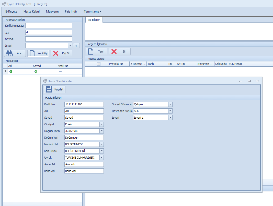273x206 pixels.
Task: Minimize the Hasta Ekle Güncelle dialog
Action: pyautogui.click(x=241, y=81)
